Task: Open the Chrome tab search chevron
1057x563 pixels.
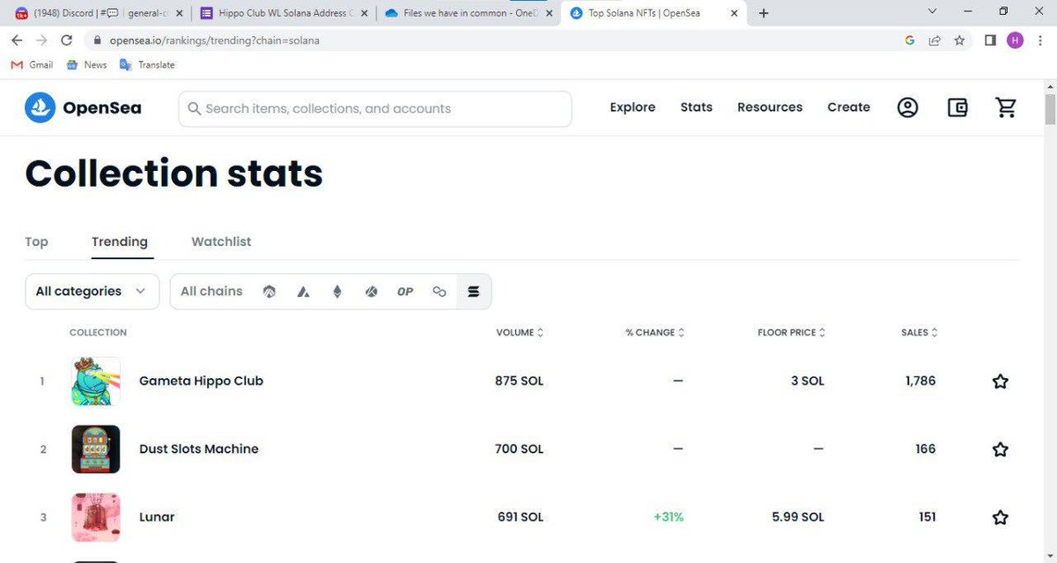Action: 934,11
